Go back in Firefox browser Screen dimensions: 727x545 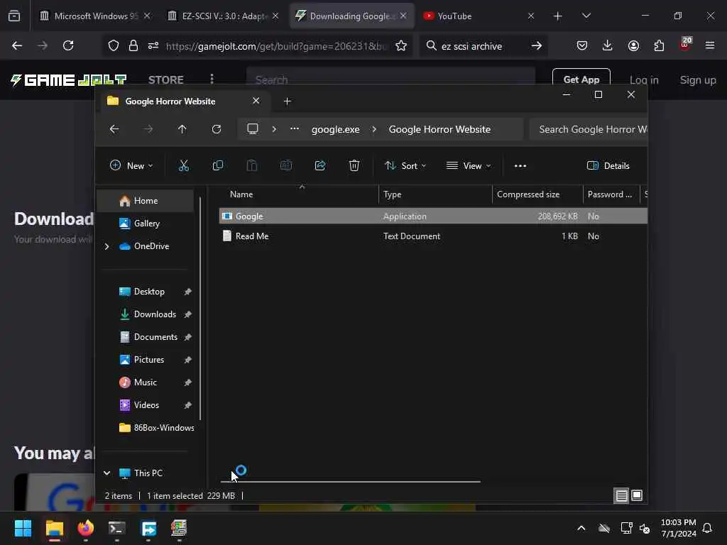[17, 45]
